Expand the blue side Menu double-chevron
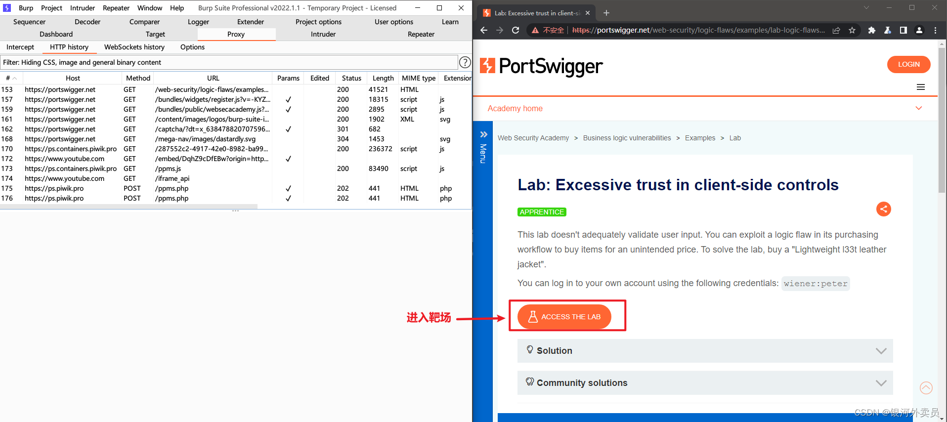The width and height of the screenshot is (947, 422). [483, 134]
